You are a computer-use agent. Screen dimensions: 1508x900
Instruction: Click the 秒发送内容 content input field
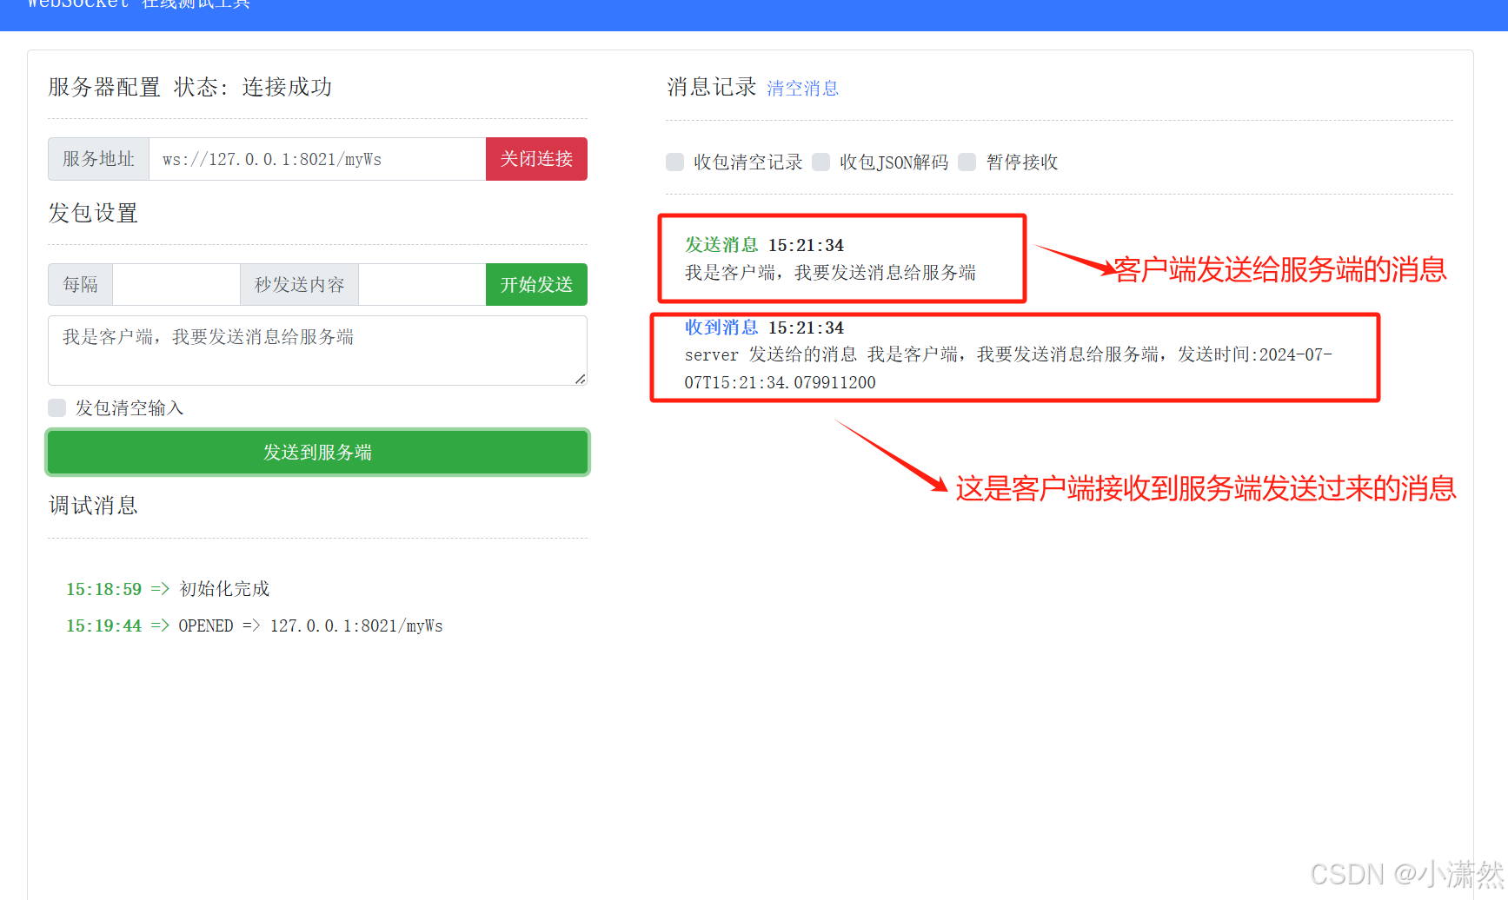(422, 285)
